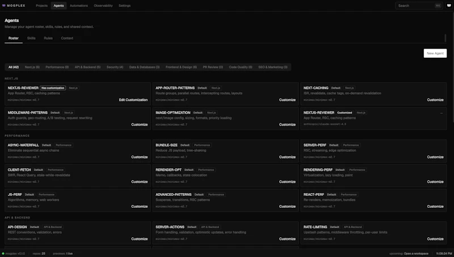Click the Performance tag on CLIENT-FETCH
This screenshot has height=257, width=454.
point(55,170)
